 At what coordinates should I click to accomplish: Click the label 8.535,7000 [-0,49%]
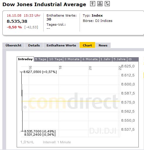click(40, 131)
